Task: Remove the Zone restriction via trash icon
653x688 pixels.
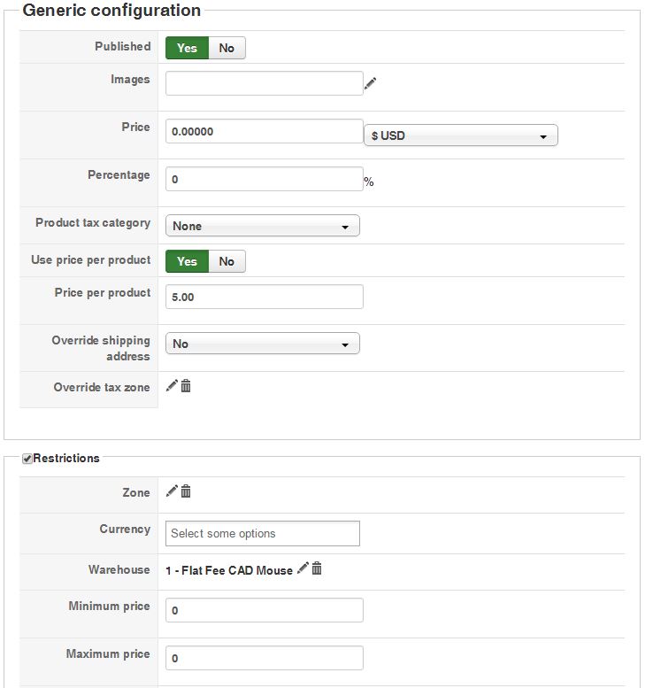Action: pyautogui.click(x=186, y=491)
